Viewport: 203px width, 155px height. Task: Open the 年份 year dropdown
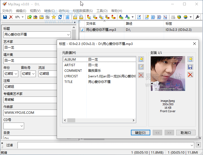pos(16,74)
